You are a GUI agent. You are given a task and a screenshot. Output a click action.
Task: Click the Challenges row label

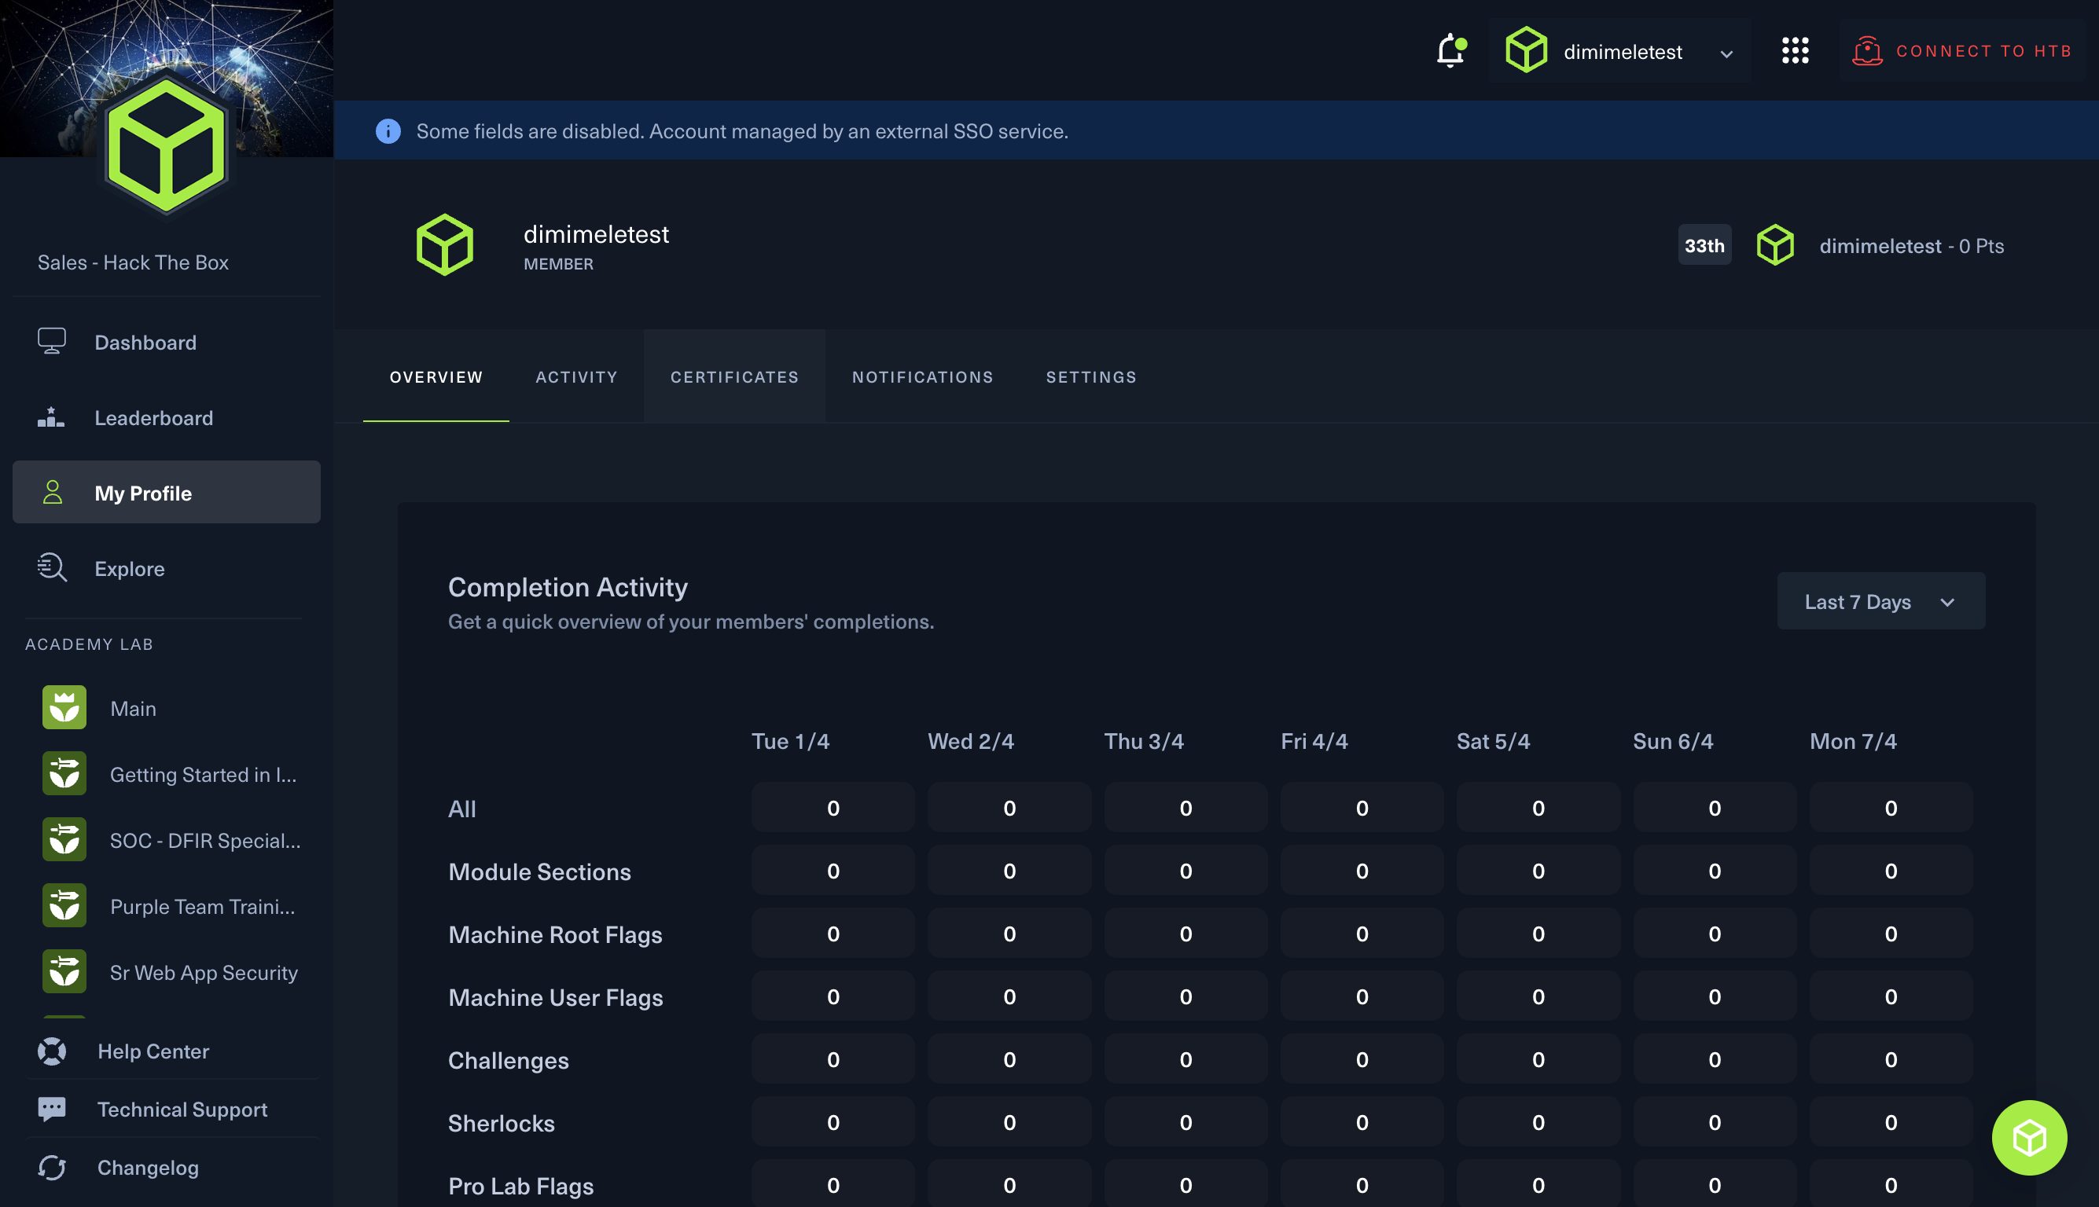tap(509, 1060)
